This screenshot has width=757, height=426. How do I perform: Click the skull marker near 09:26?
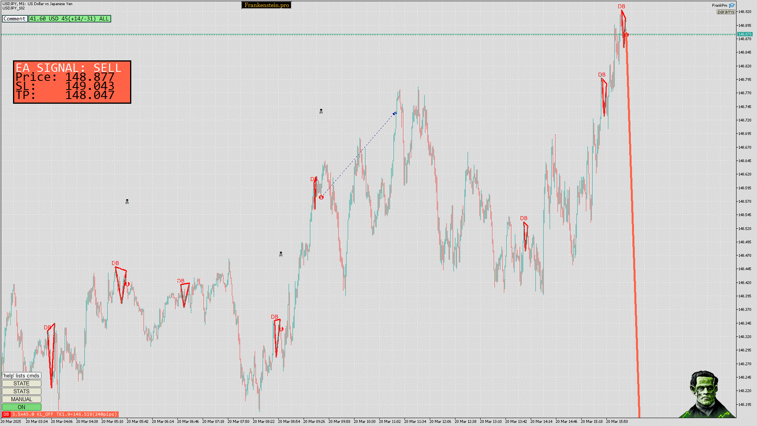click(x=321, y=112)
